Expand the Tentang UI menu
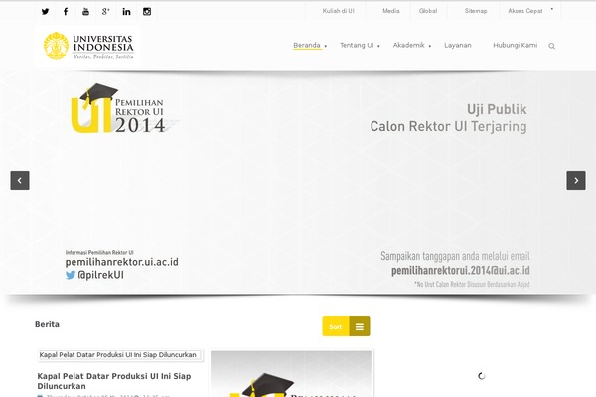This screenshot has height=397, width=596. pos(360,46)
